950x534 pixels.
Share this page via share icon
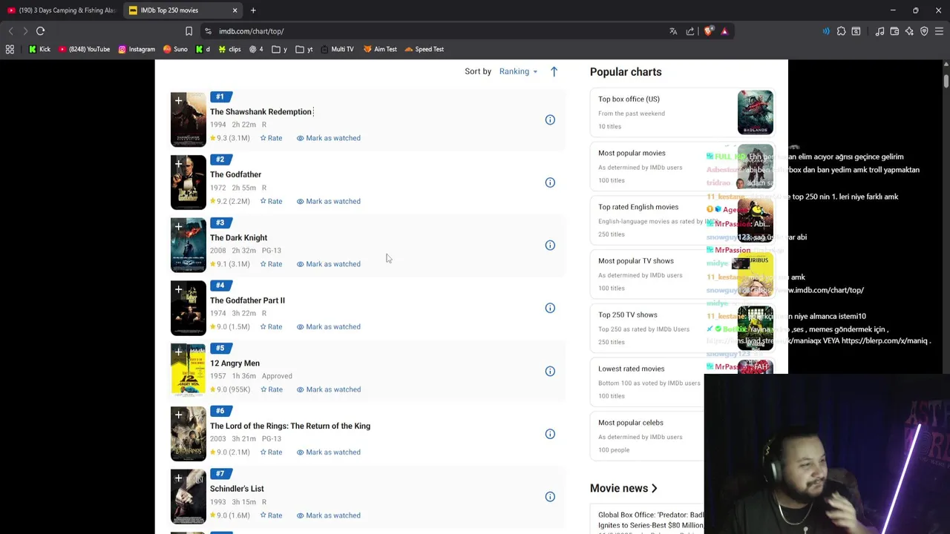690,31
